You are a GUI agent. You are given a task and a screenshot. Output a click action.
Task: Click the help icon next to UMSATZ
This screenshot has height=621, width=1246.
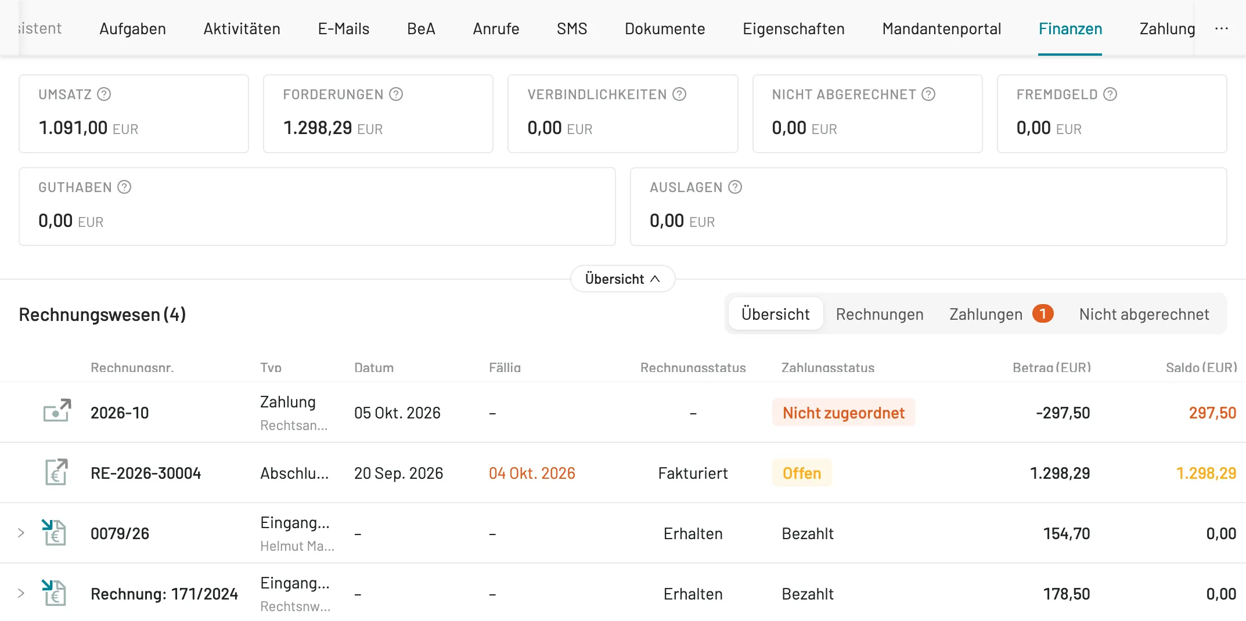104,94
